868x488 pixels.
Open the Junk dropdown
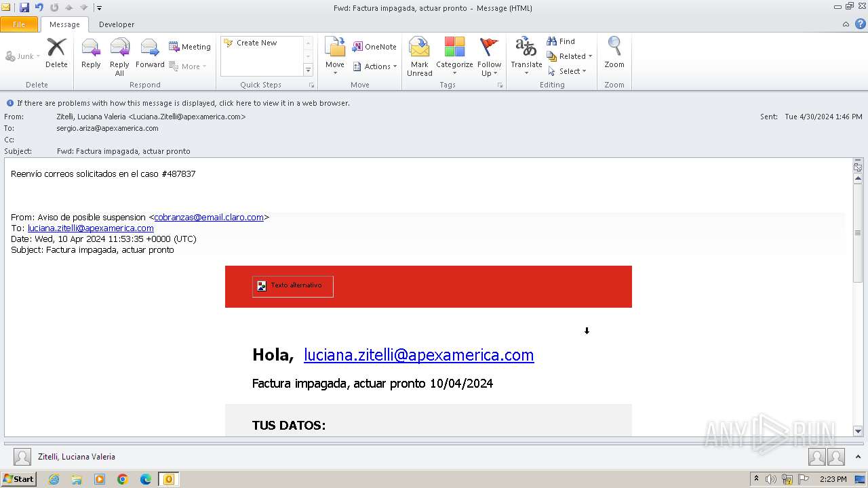coord(23,56)
